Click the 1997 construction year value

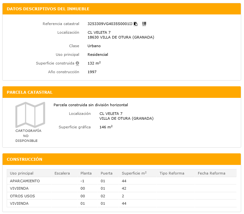tap(92, 72)
